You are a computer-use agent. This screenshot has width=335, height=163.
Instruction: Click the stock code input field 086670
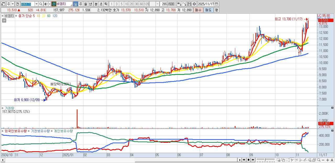click(28, 4)
